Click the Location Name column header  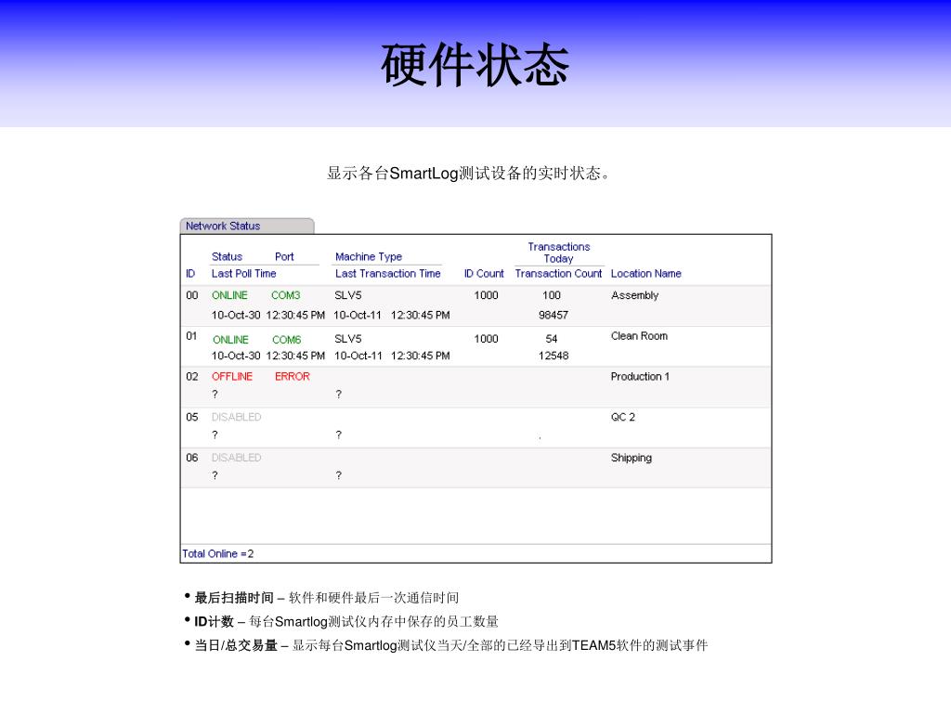[646, 274]
